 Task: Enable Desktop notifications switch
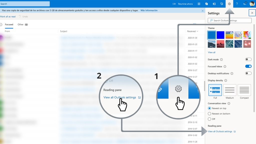point(248,73)
